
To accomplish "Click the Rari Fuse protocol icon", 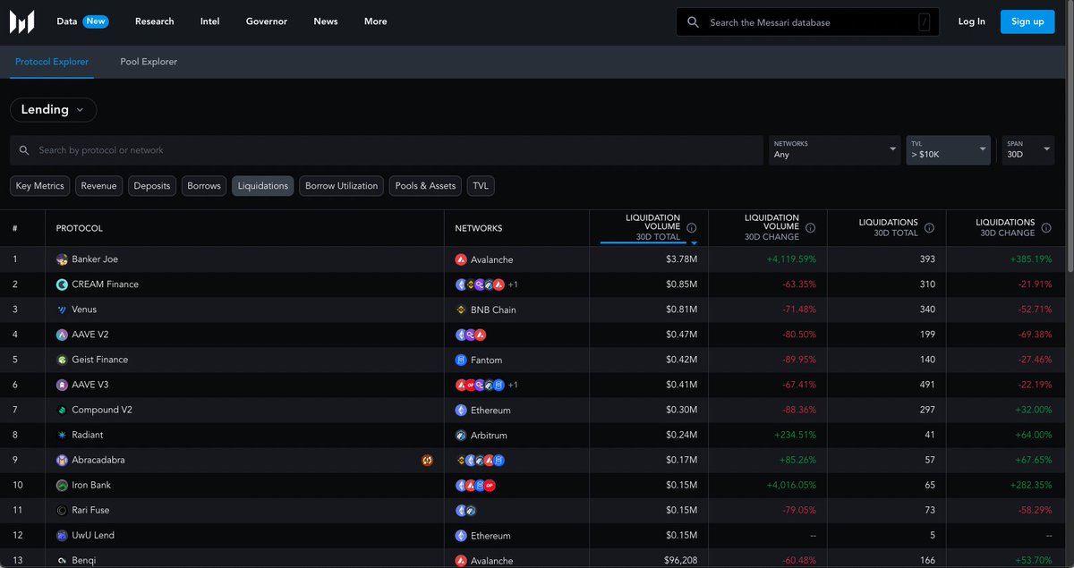I will [x=62, y=510].
